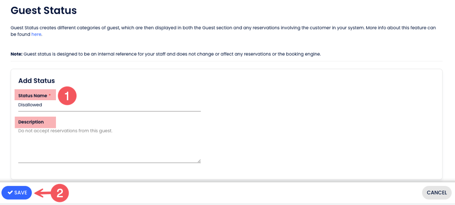Save the new guest status
The width and height of the screenshot is (455, 205).
coord(17,193)
